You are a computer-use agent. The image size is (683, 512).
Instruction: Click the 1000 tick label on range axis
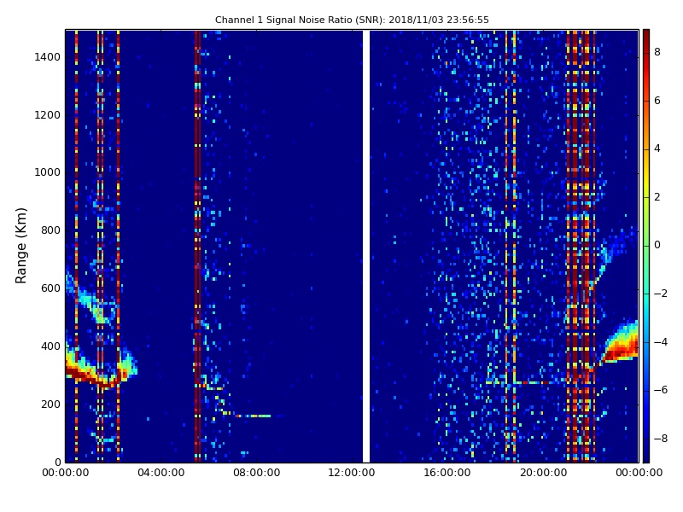click(x=48, y=172)
